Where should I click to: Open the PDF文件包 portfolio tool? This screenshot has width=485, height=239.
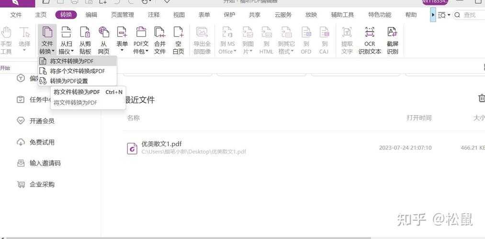[x=141, y=40]
